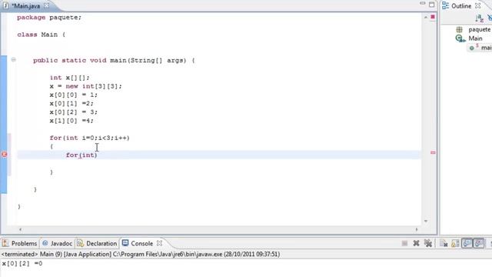492x277 pixels.
Task: Select the Outline view tab
Action: (x=461, y=6)
